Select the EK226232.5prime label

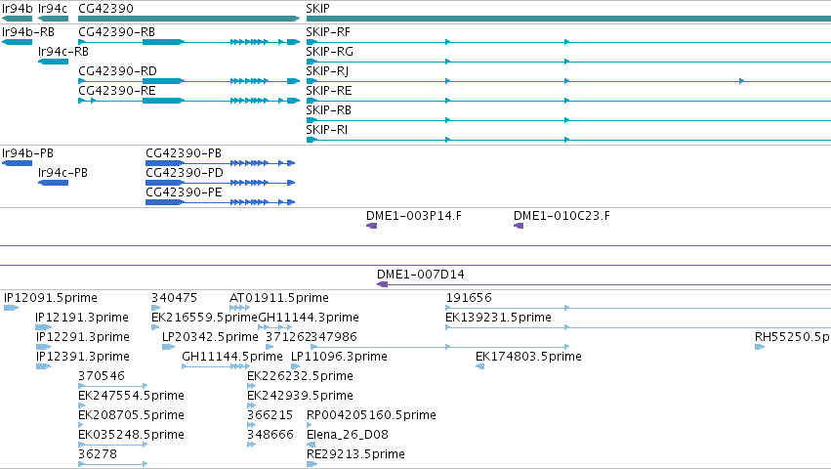point(301,376)
